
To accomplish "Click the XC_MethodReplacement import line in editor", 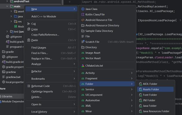I will point(152,7).
